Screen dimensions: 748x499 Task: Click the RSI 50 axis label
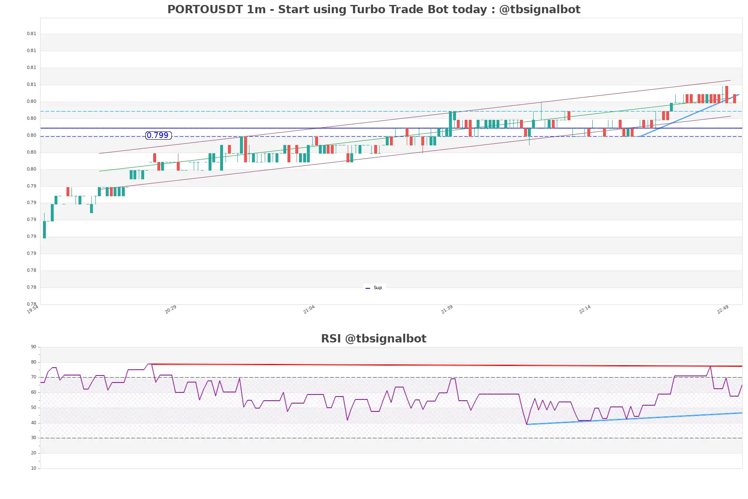(x=33, y=408)
